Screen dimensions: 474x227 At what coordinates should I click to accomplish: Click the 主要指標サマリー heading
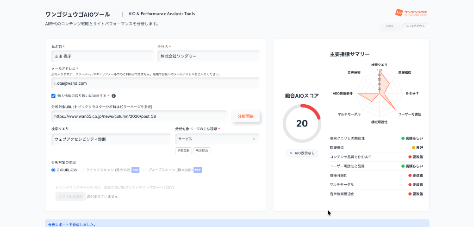[x=350, y=54]
